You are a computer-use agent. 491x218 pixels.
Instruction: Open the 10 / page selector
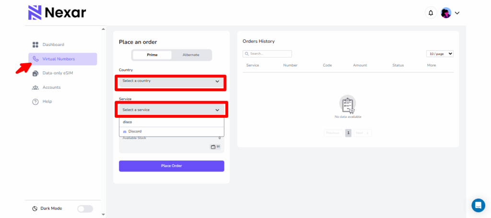(440, 54)
